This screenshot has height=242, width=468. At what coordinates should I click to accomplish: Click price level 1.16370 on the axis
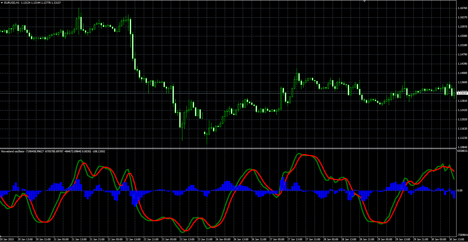(462, 17)
